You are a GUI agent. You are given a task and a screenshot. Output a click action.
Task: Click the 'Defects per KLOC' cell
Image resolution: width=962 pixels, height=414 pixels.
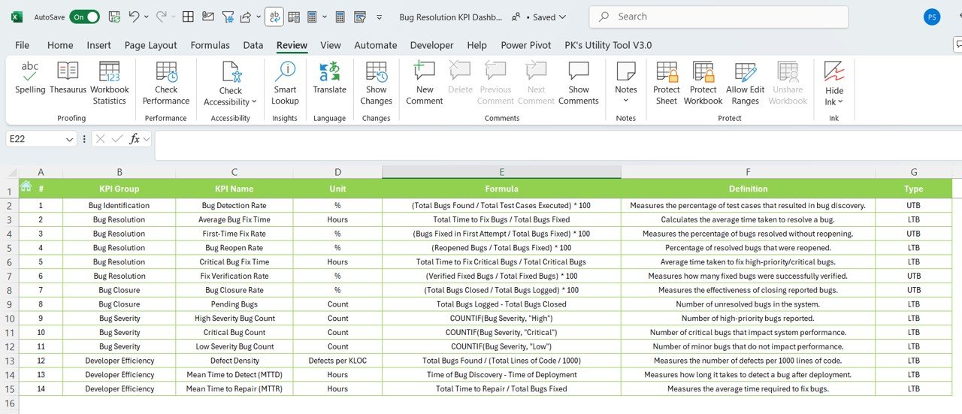coord(337,361)
